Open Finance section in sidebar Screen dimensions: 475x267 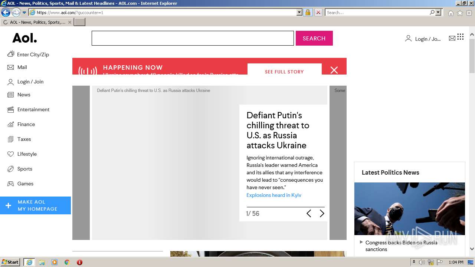(x=21, y=124)
